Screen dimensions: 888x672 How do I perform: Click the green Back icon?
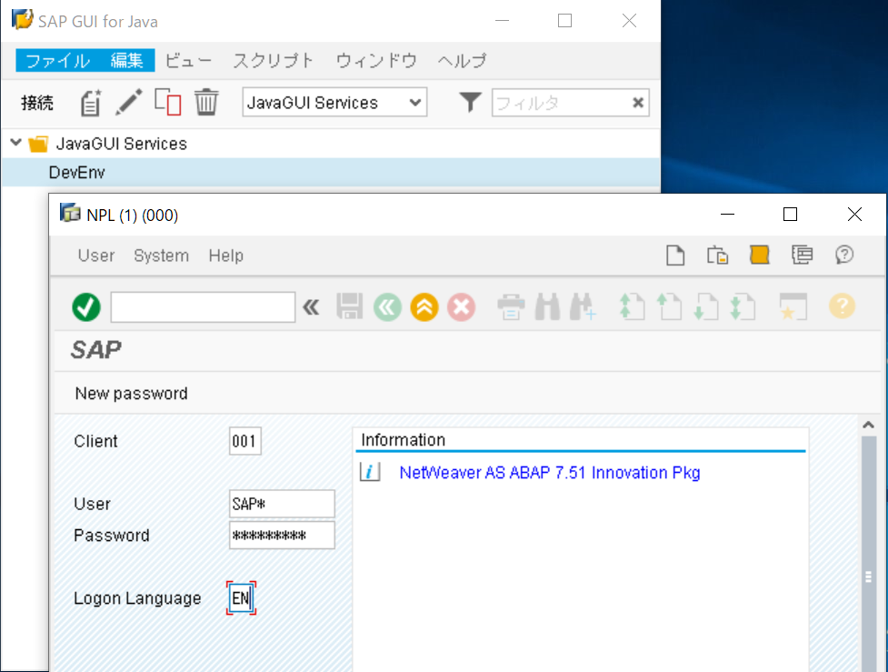pyautogui.click(x=387, y=307)
